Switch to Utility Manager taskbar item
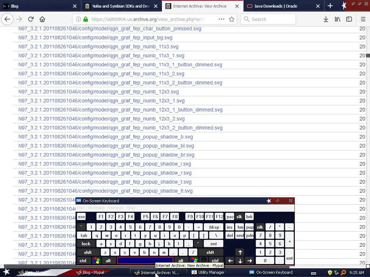Image resolution: width=370 pixels, height=277 pixels. pyautogui.click(x=211, y=272)
